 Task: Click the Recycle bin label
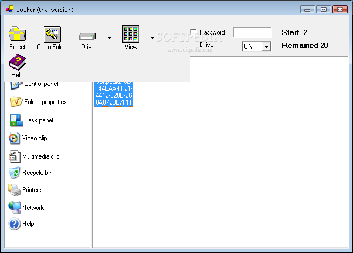(37, 173)
